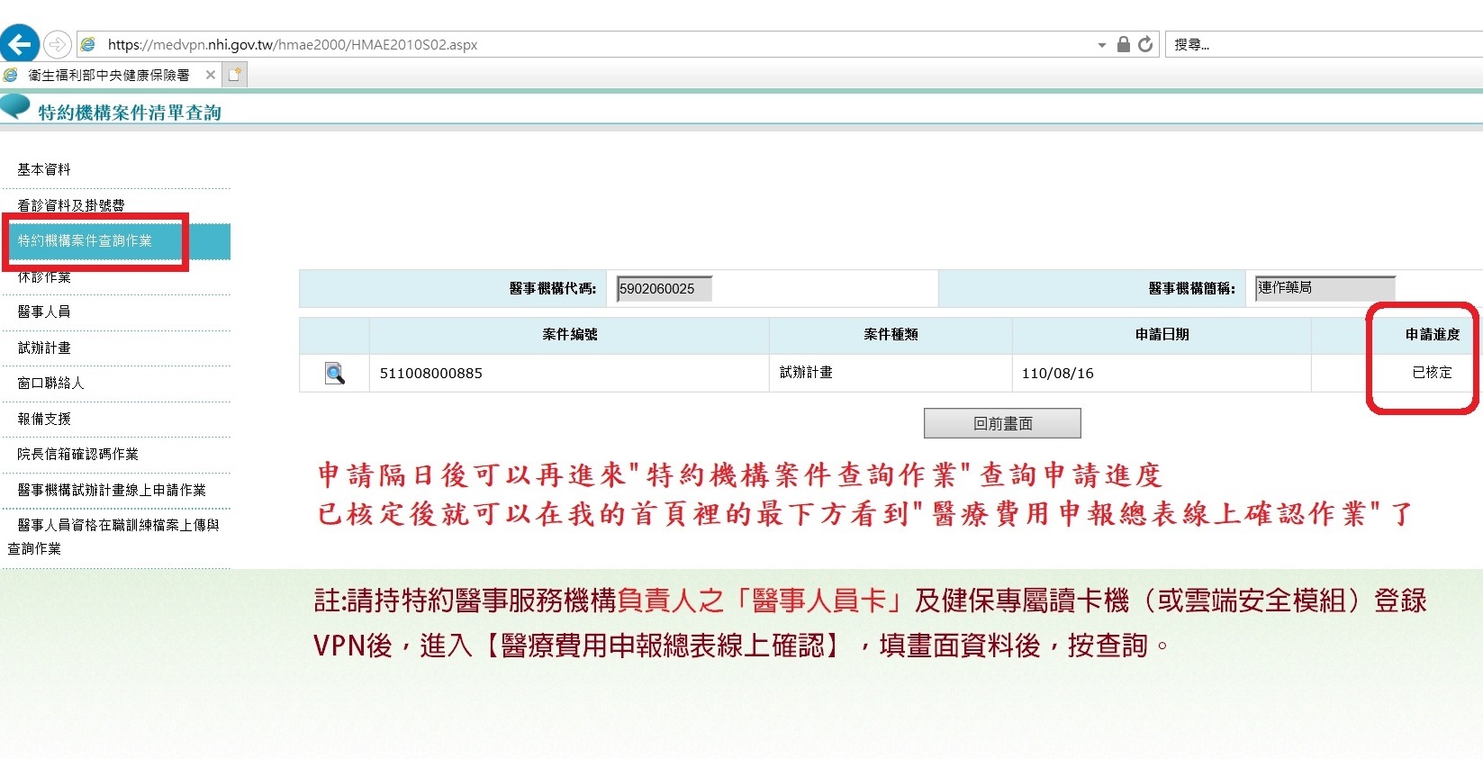This screenshot has height=759, width=1483.
Task: Open 試辦計畫 in the sidebar
Action: [44, 348]
